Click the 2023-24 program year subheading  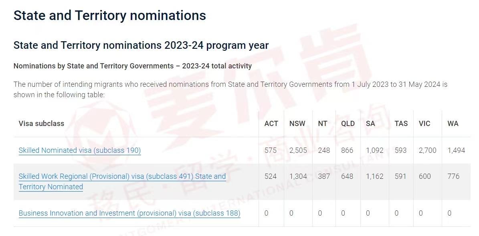(x=141, y=46)
